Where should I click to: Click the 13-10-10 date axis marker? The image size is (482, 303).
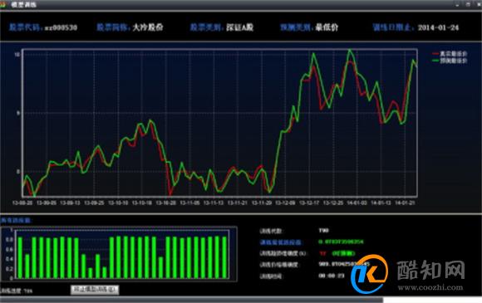(x=118, y=203)
